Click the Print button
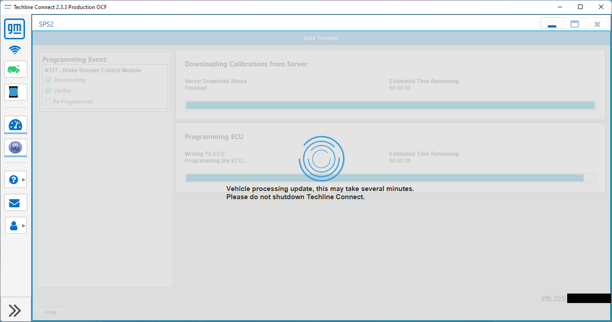The image size is (612, 322). tap(51, 313)
